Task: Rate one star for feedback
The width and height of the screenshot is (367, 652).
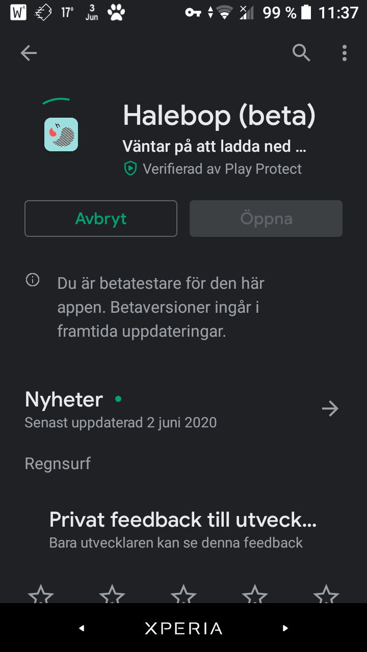Action: 41,595
